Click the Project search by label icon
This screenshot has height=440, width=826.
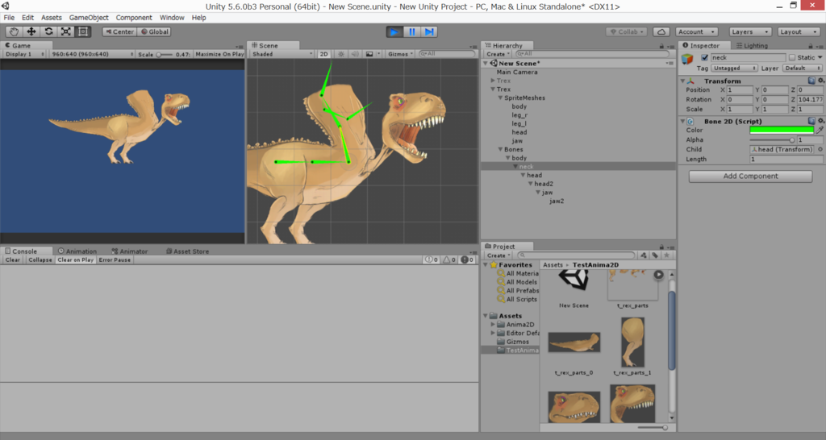click(x=655, y=255)
